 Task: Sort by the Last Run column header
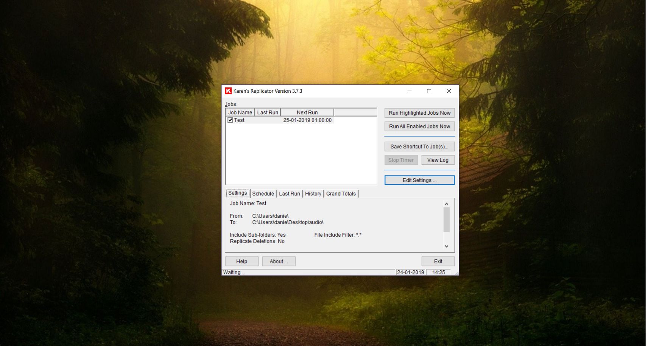[x=268, y=112]
